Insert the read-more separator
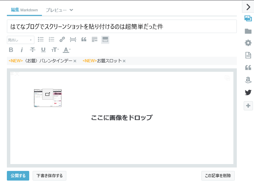This screenshot has width=254, height=184. pos(73,40)
